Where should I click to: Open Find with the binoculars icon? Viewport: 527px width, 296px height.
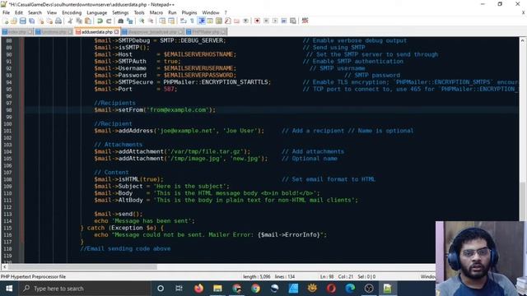(121, 21)
